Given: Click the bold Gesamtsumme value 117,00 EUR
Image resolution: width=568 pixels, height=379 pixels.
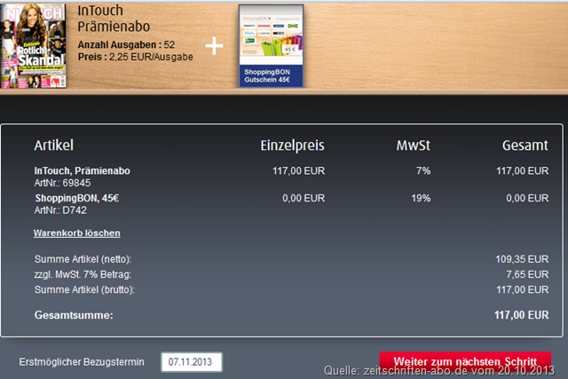Looking at the screenshot, I should pyautogui.click(x=521, y=315).
